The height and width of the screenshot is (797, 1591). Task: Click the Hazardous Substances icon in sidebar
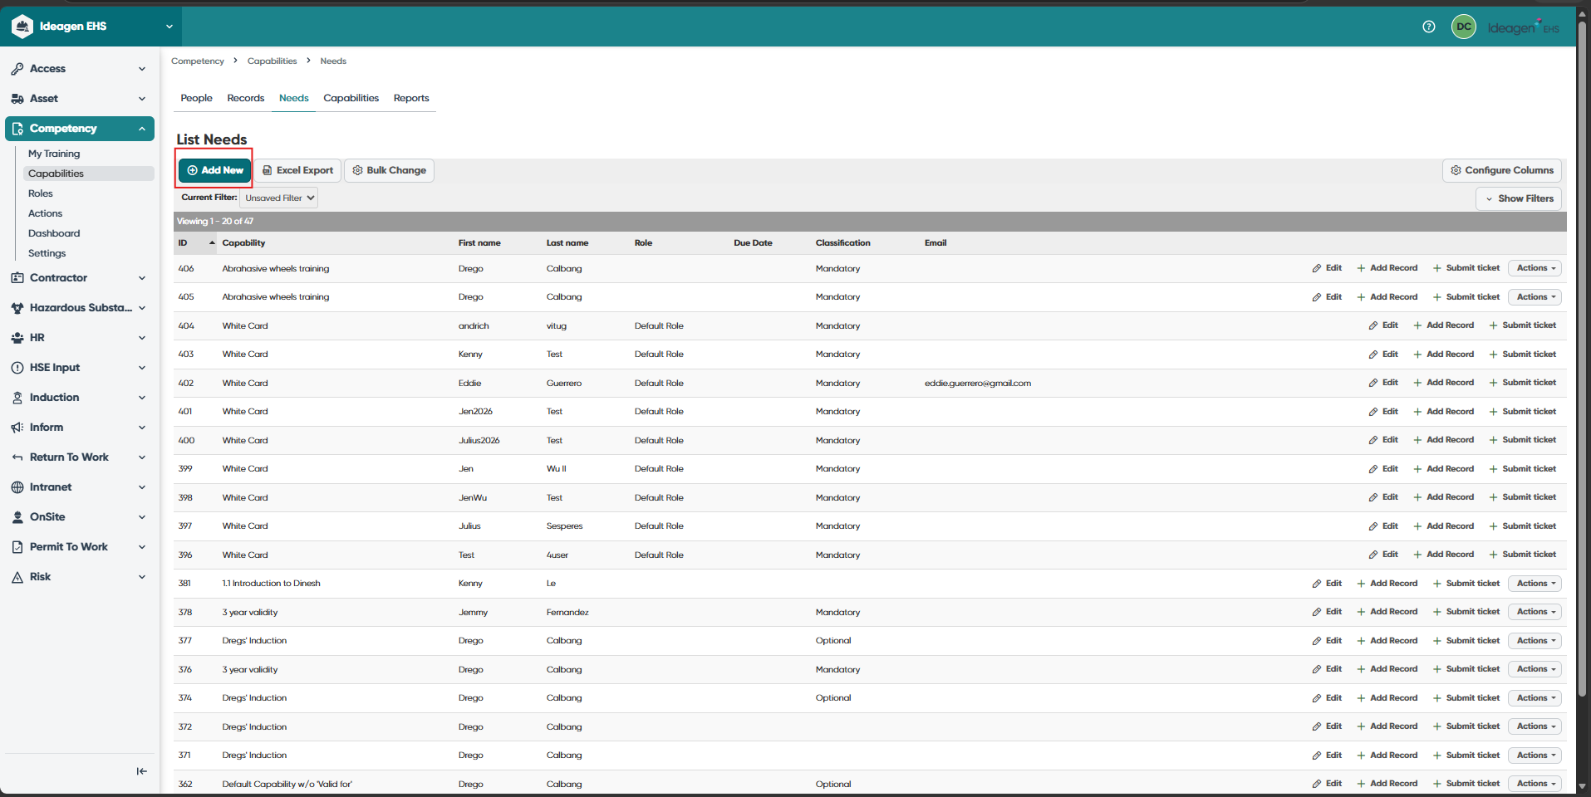click(17, 308)
